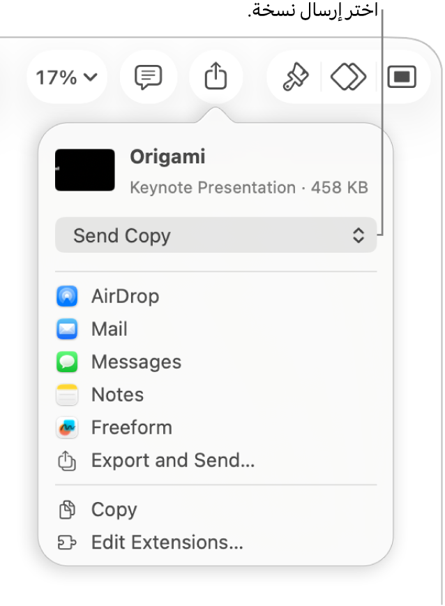Screen dimensions: 445x606
Task: Click the AirDrop icon
Action: [68, 296]
